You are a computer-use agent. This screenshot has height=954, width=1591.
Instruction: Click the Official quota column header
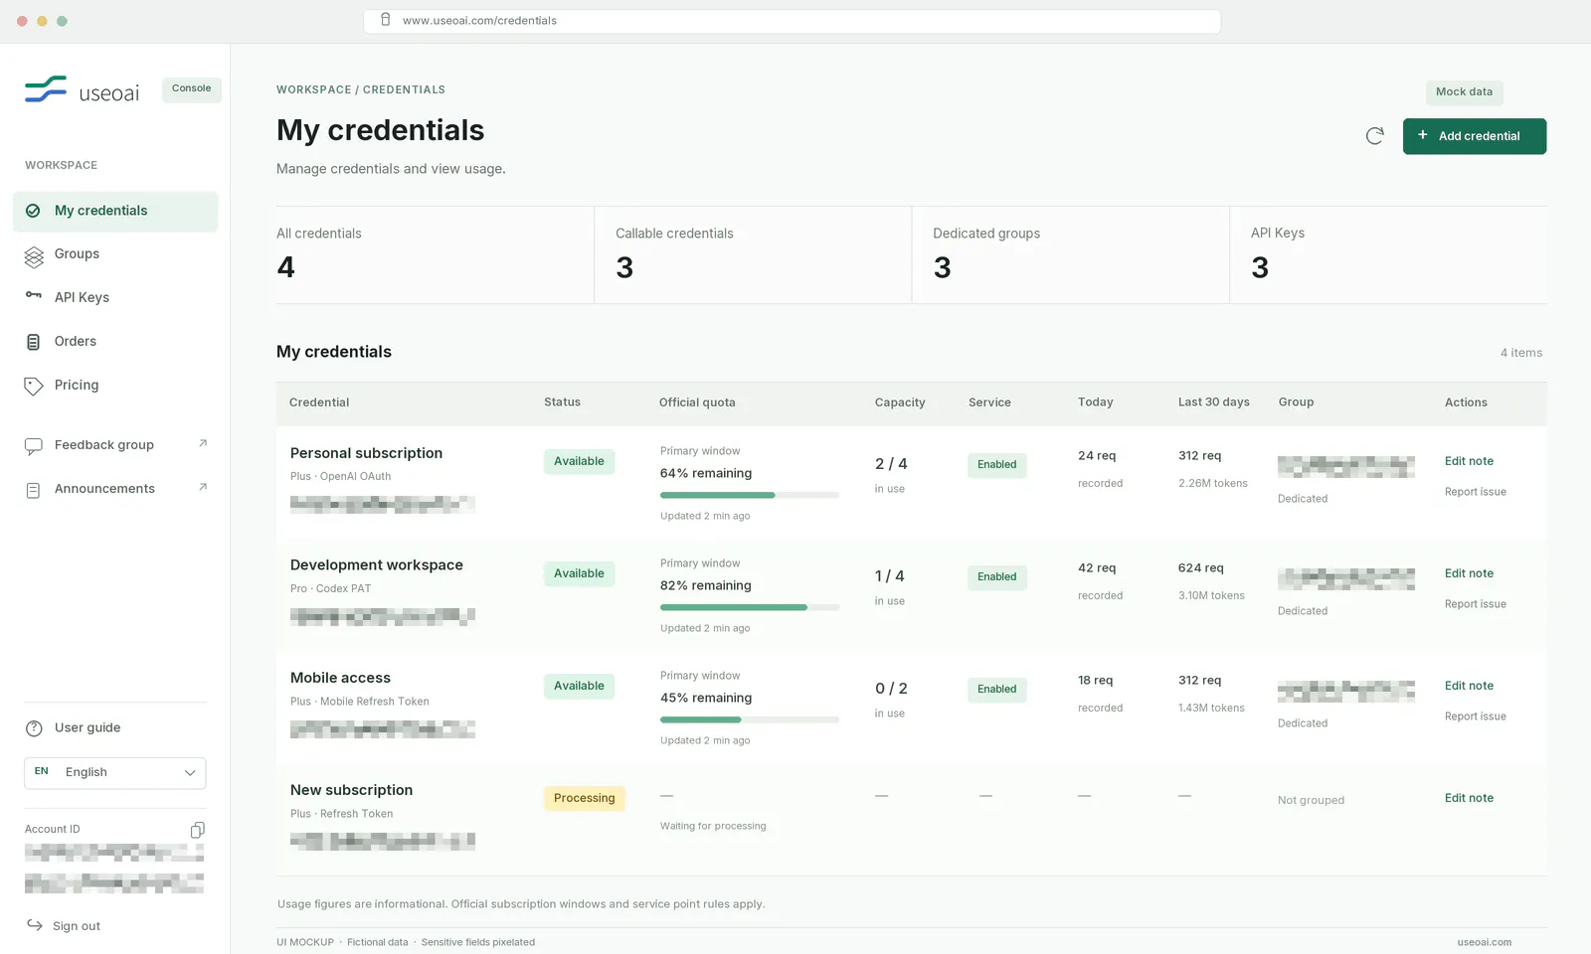click(x=697, y=402)
